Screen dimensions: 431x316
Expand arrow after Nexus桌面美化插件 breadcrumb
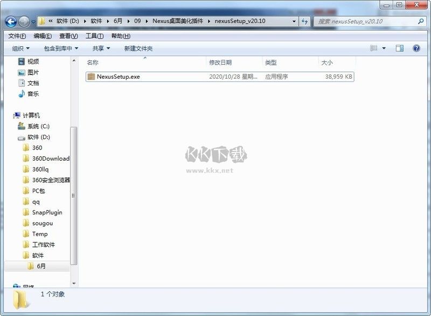[209, 21]
